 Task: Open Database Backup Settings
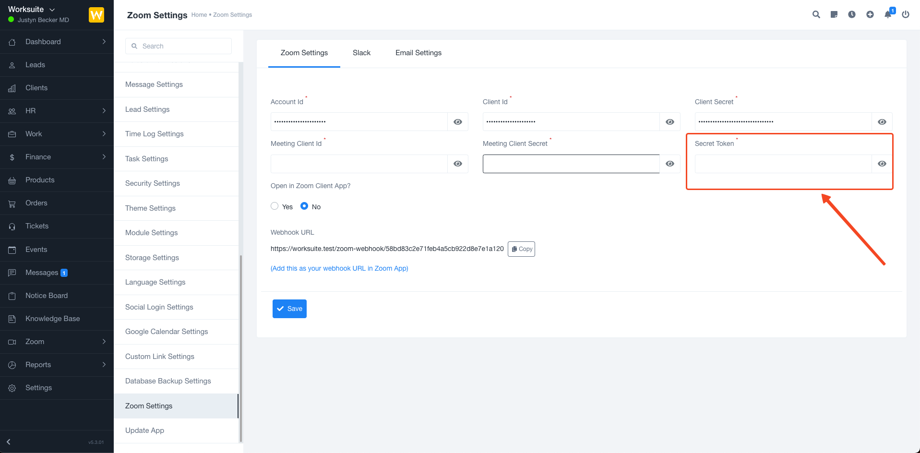(x=176, y=381)
